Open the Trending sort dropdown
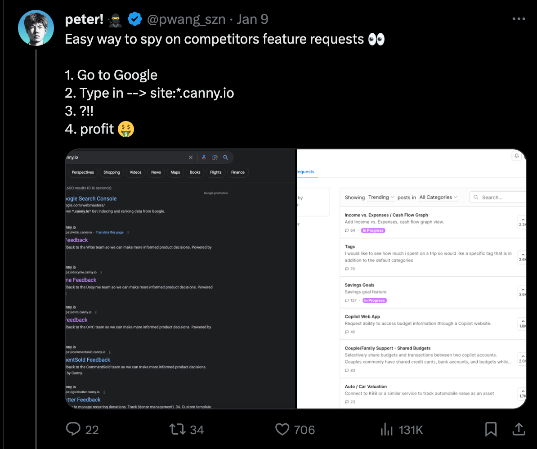Screen dimensions: 537x449 [x=381, y=197]
